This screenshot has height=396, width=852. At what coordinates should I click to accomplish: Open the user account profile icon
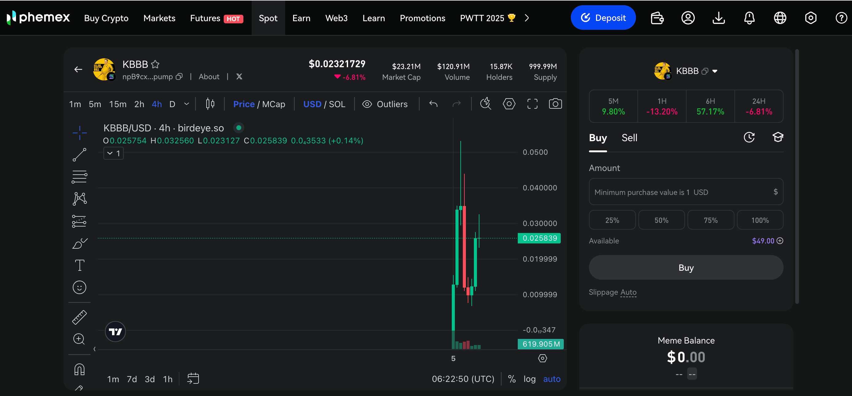(x=687, y=18)
